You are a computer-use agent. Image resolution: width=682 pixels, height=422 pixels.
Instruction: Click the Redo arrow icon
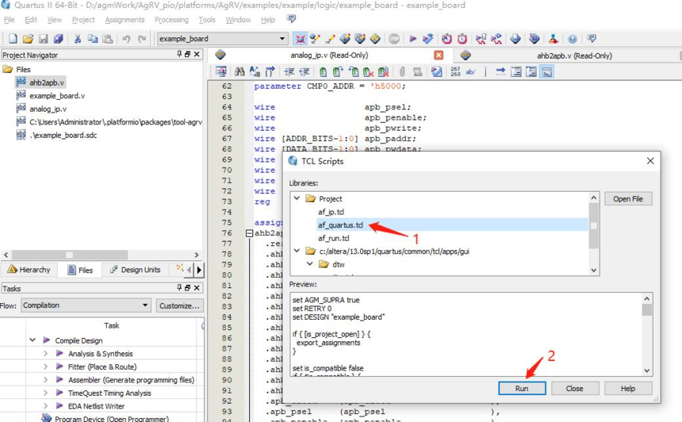142,39
